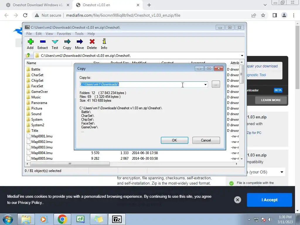
Task: Open the Favorites menu
Action: point(64,33)
